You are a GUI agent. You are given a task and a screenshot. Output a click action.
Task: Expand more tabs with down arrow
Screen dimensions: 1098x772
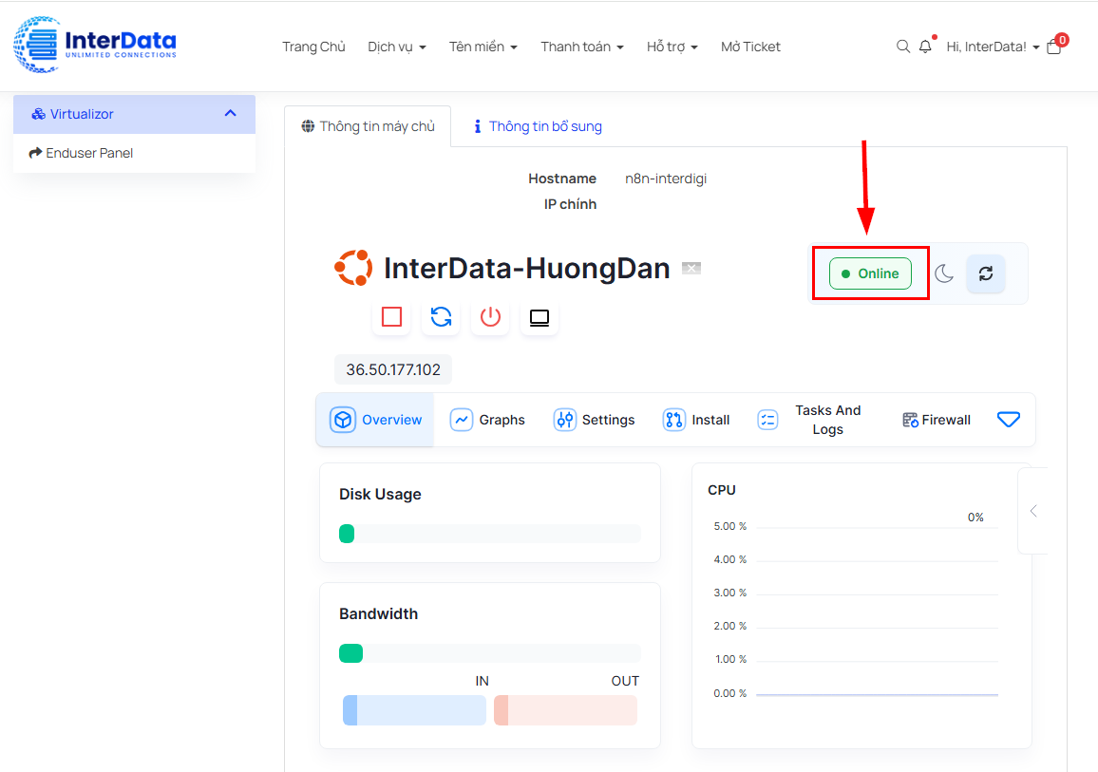1009,420
